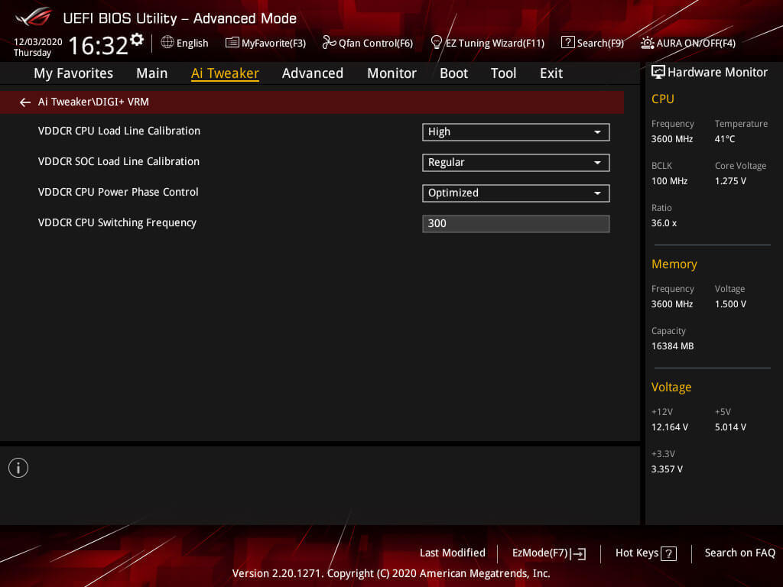
Task: Select VDDCR CPU Switching Frequency label
Action: pos(117,222)
